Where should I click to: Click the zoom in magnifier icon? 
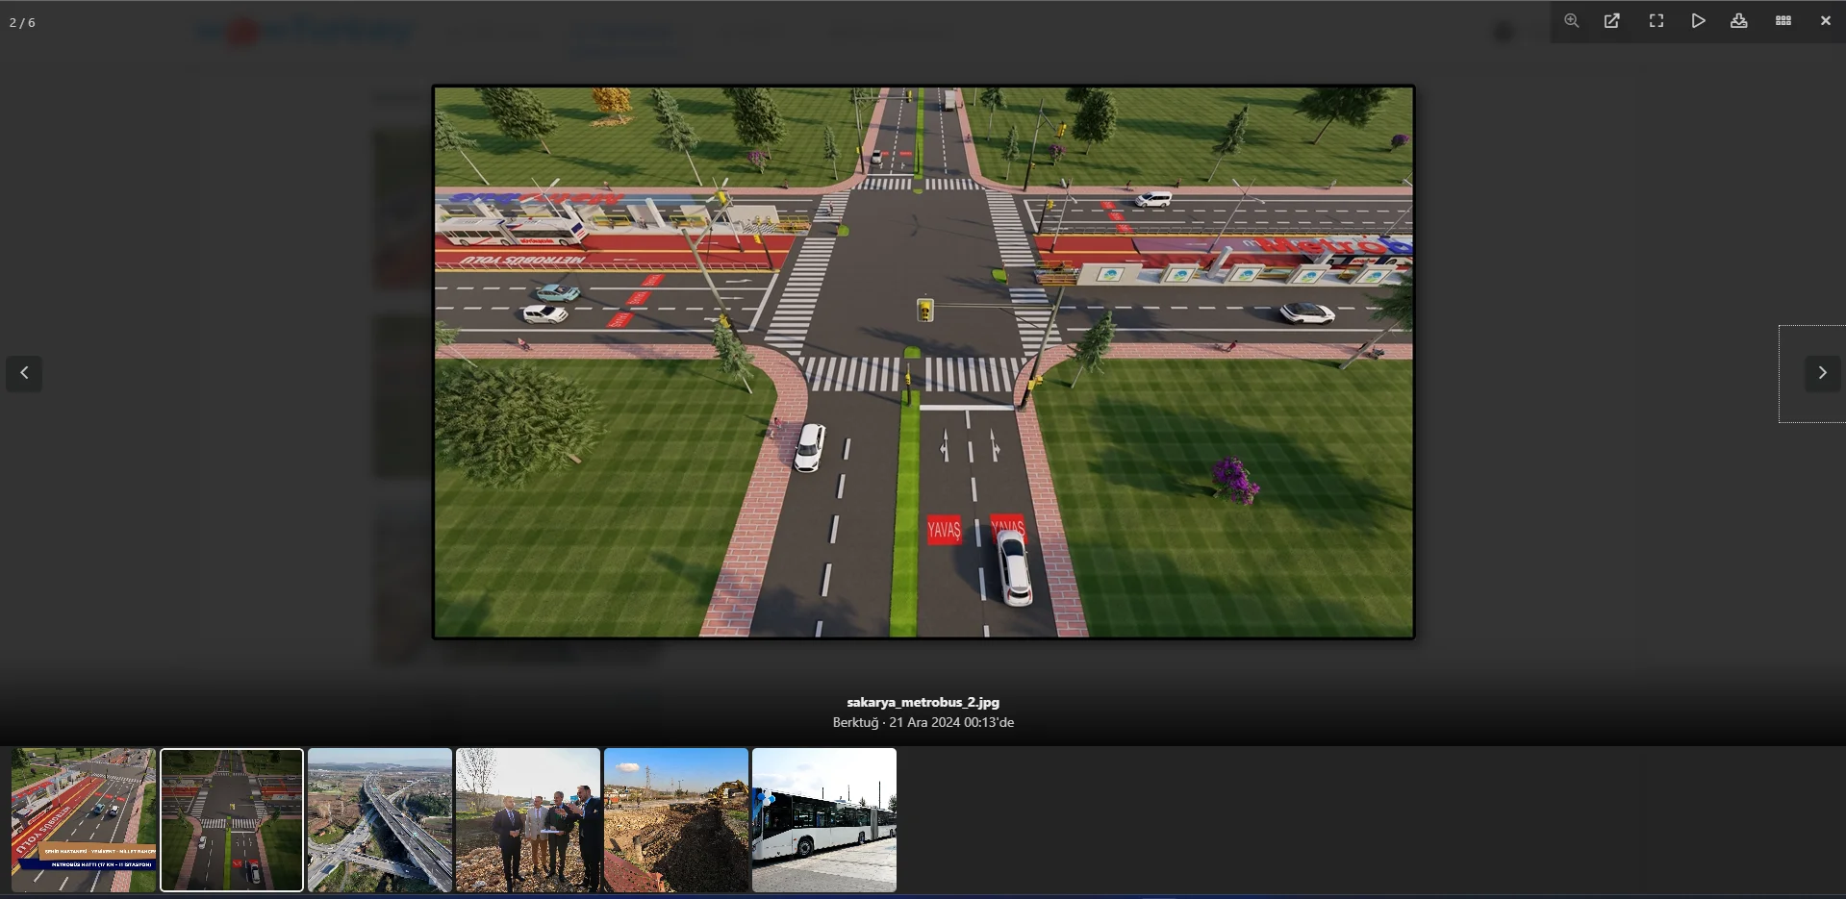coord(1571,21)
